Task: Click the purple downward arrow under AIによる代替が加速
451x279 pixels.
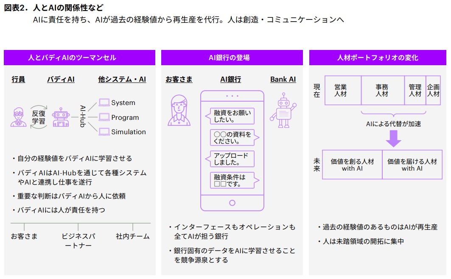Action: point(393,138)
